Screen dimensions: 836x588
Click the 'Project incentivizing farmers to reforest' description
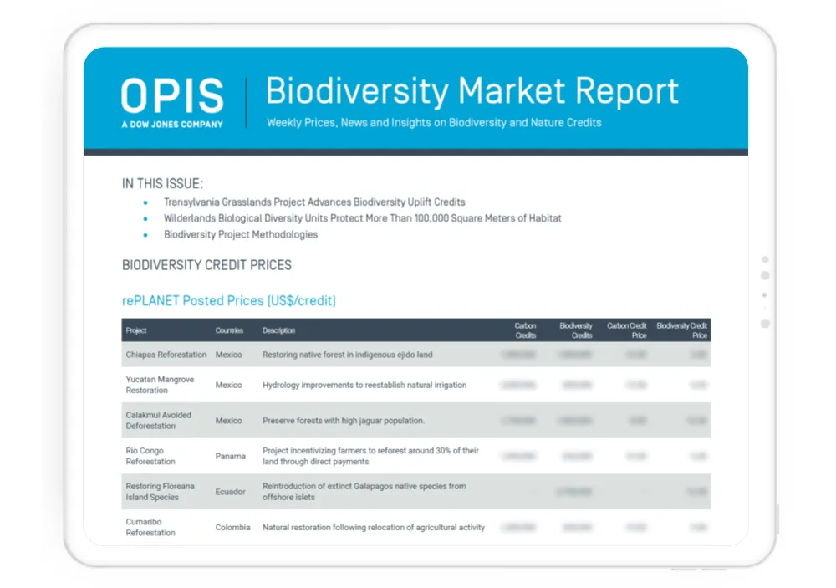370,456
